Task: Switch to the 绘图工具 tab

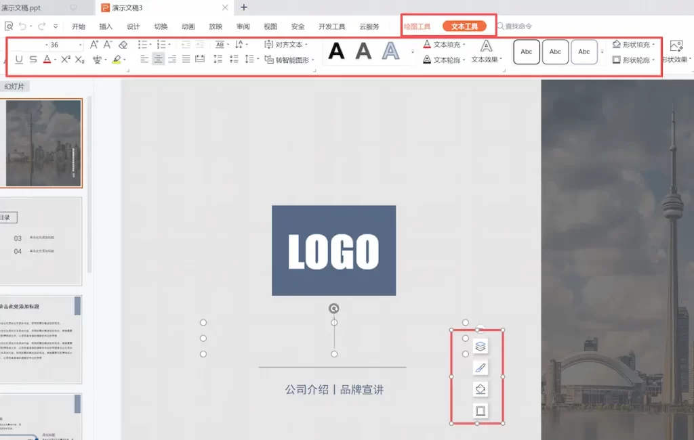Action: point(417,26)
